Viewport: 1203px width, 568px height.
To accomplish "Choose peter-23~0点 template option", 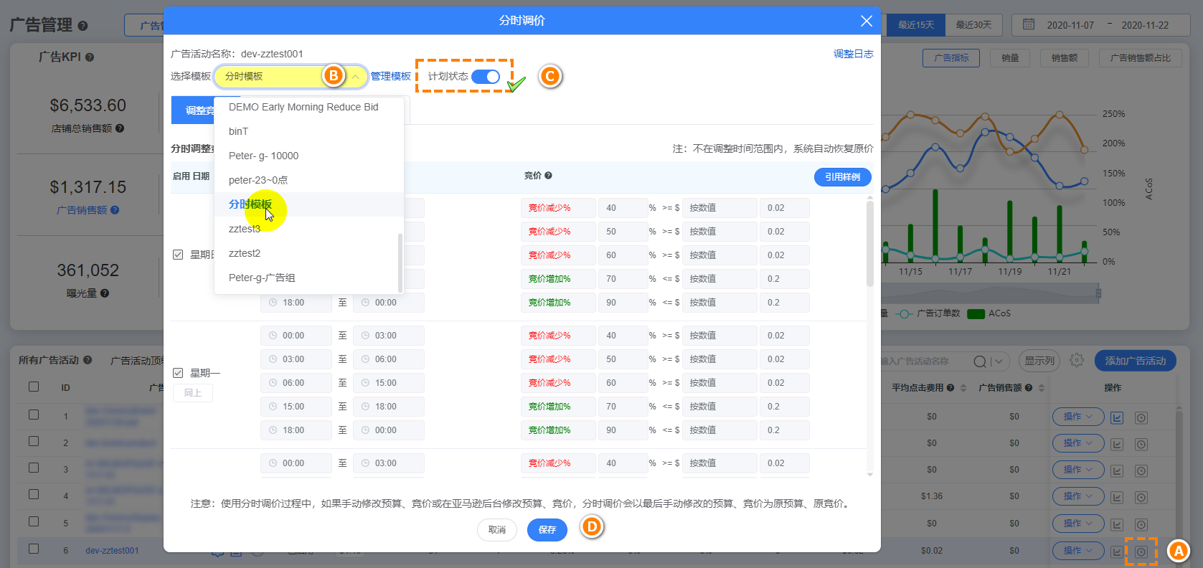I will pos(309,180).
